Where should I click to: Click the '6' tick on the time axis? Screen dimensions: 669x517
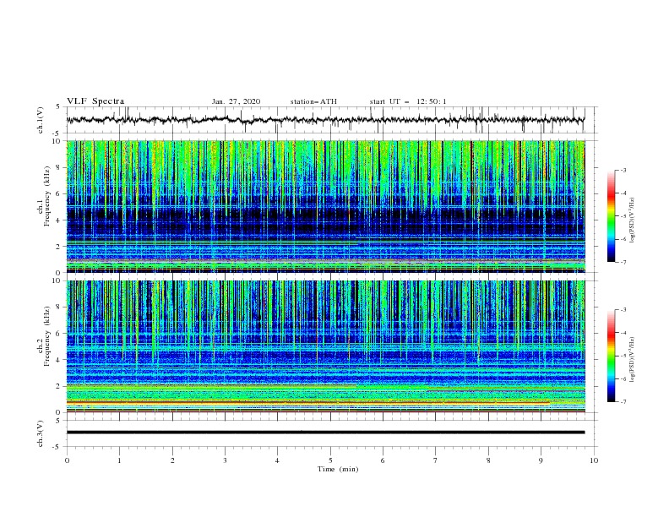(383, 460)
